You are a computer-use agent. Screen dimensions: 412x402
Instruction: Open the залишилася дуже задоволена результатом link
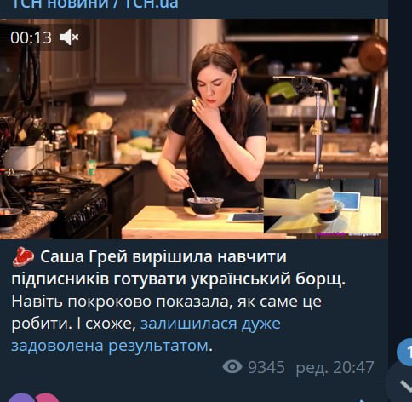click(x=146, y=335)
